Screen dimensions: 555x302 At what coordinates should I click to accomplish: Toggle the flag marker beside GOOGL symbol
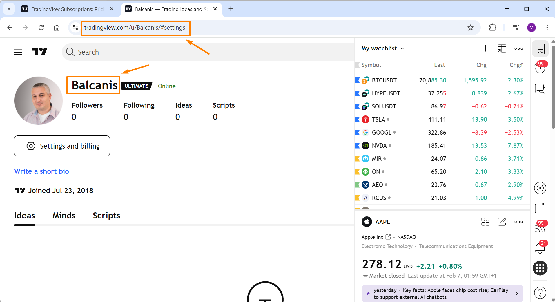click(357, 132)
